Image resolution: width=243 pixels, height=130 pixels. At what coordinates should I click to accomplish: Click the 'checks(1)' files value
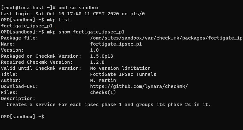[x=103, y=92]
